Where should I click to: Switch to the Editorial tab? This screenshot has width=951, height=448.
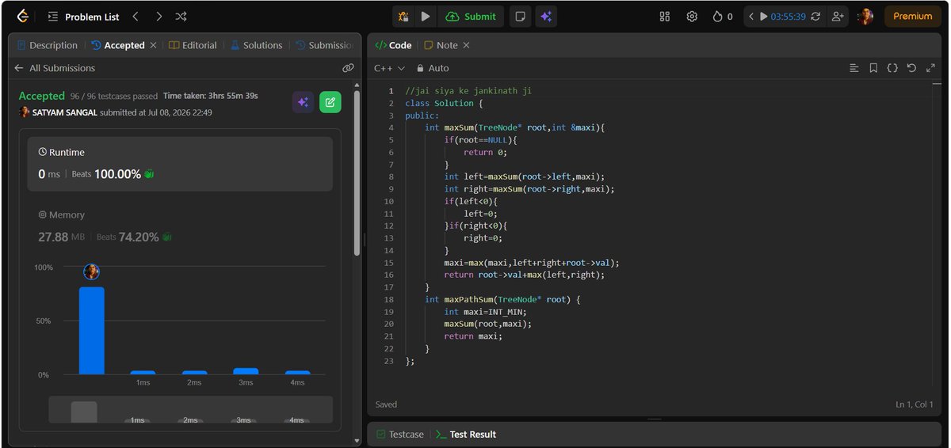click(x=193, y=45)
